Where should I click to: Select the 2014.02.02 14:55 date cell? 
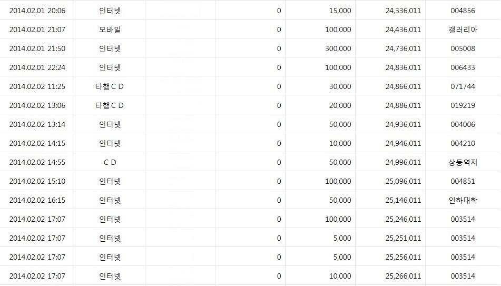coord(37,162)
